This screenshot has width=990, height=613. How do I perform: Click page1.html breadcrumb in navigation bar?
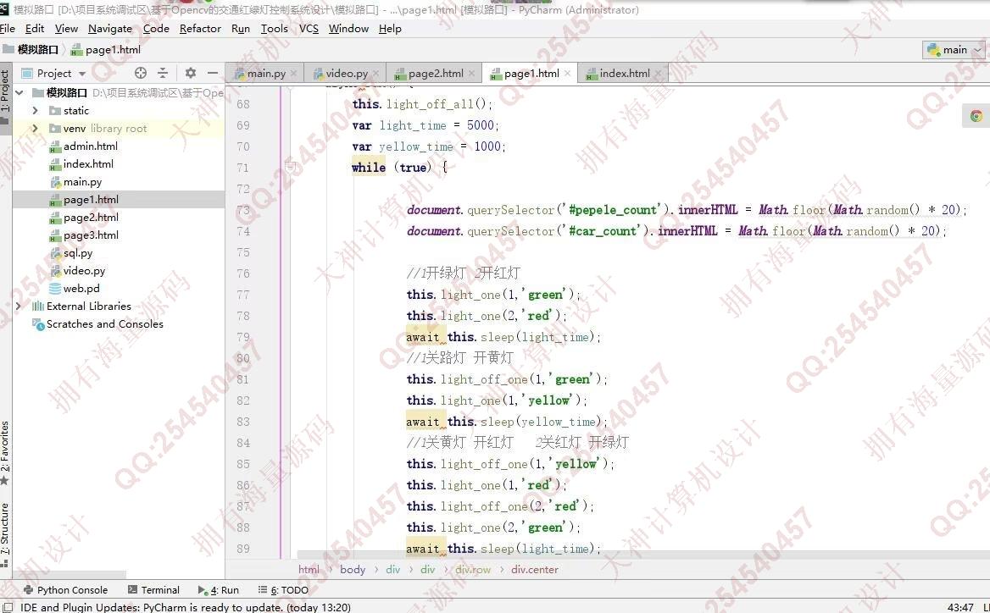(x=106, y=50)
